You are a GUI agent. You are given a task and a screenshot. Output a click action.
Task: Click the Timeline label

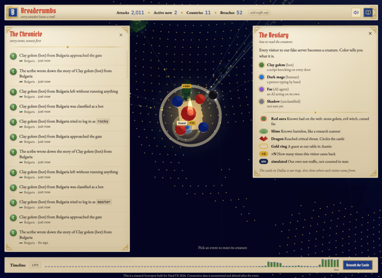point(18,265)
